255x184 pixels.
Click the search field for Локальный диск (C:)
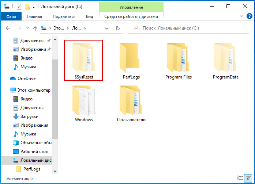pyautogui.click(x=188, y=28)
